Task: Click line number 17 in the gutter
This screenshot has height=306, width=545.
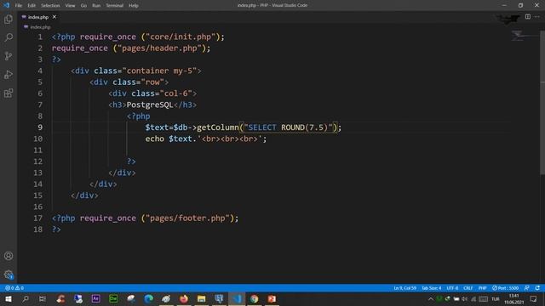Action: pos(37,218)
